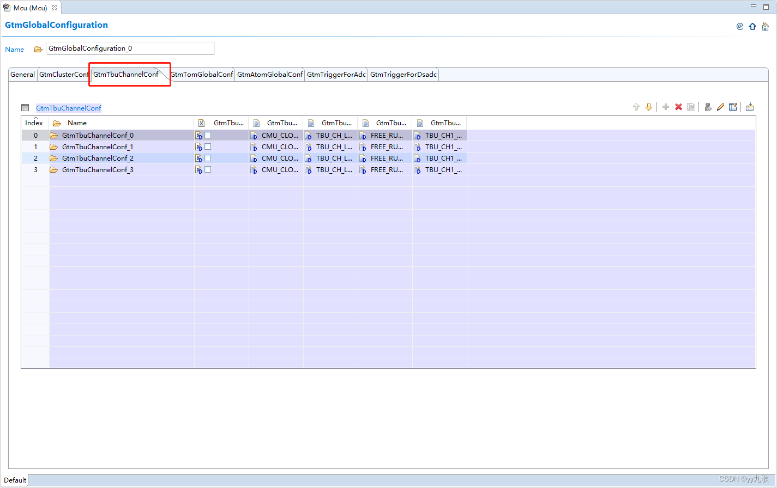Select row name GtmTbuChannelConf_3
The width and height of the screenshot is (777, 488).
click(x=98, y=169)
